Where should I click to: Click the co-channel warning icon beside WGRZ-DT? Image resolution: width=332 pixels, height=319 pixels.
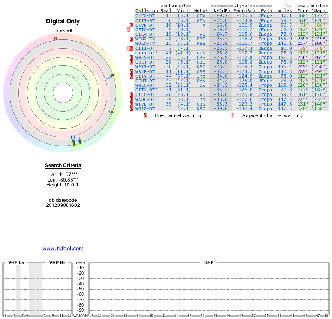coord(132,109)
